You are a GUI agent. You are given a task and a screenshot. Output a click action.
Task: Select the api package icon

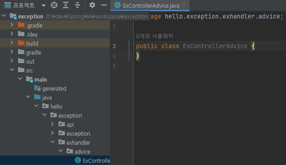[62, 124]
